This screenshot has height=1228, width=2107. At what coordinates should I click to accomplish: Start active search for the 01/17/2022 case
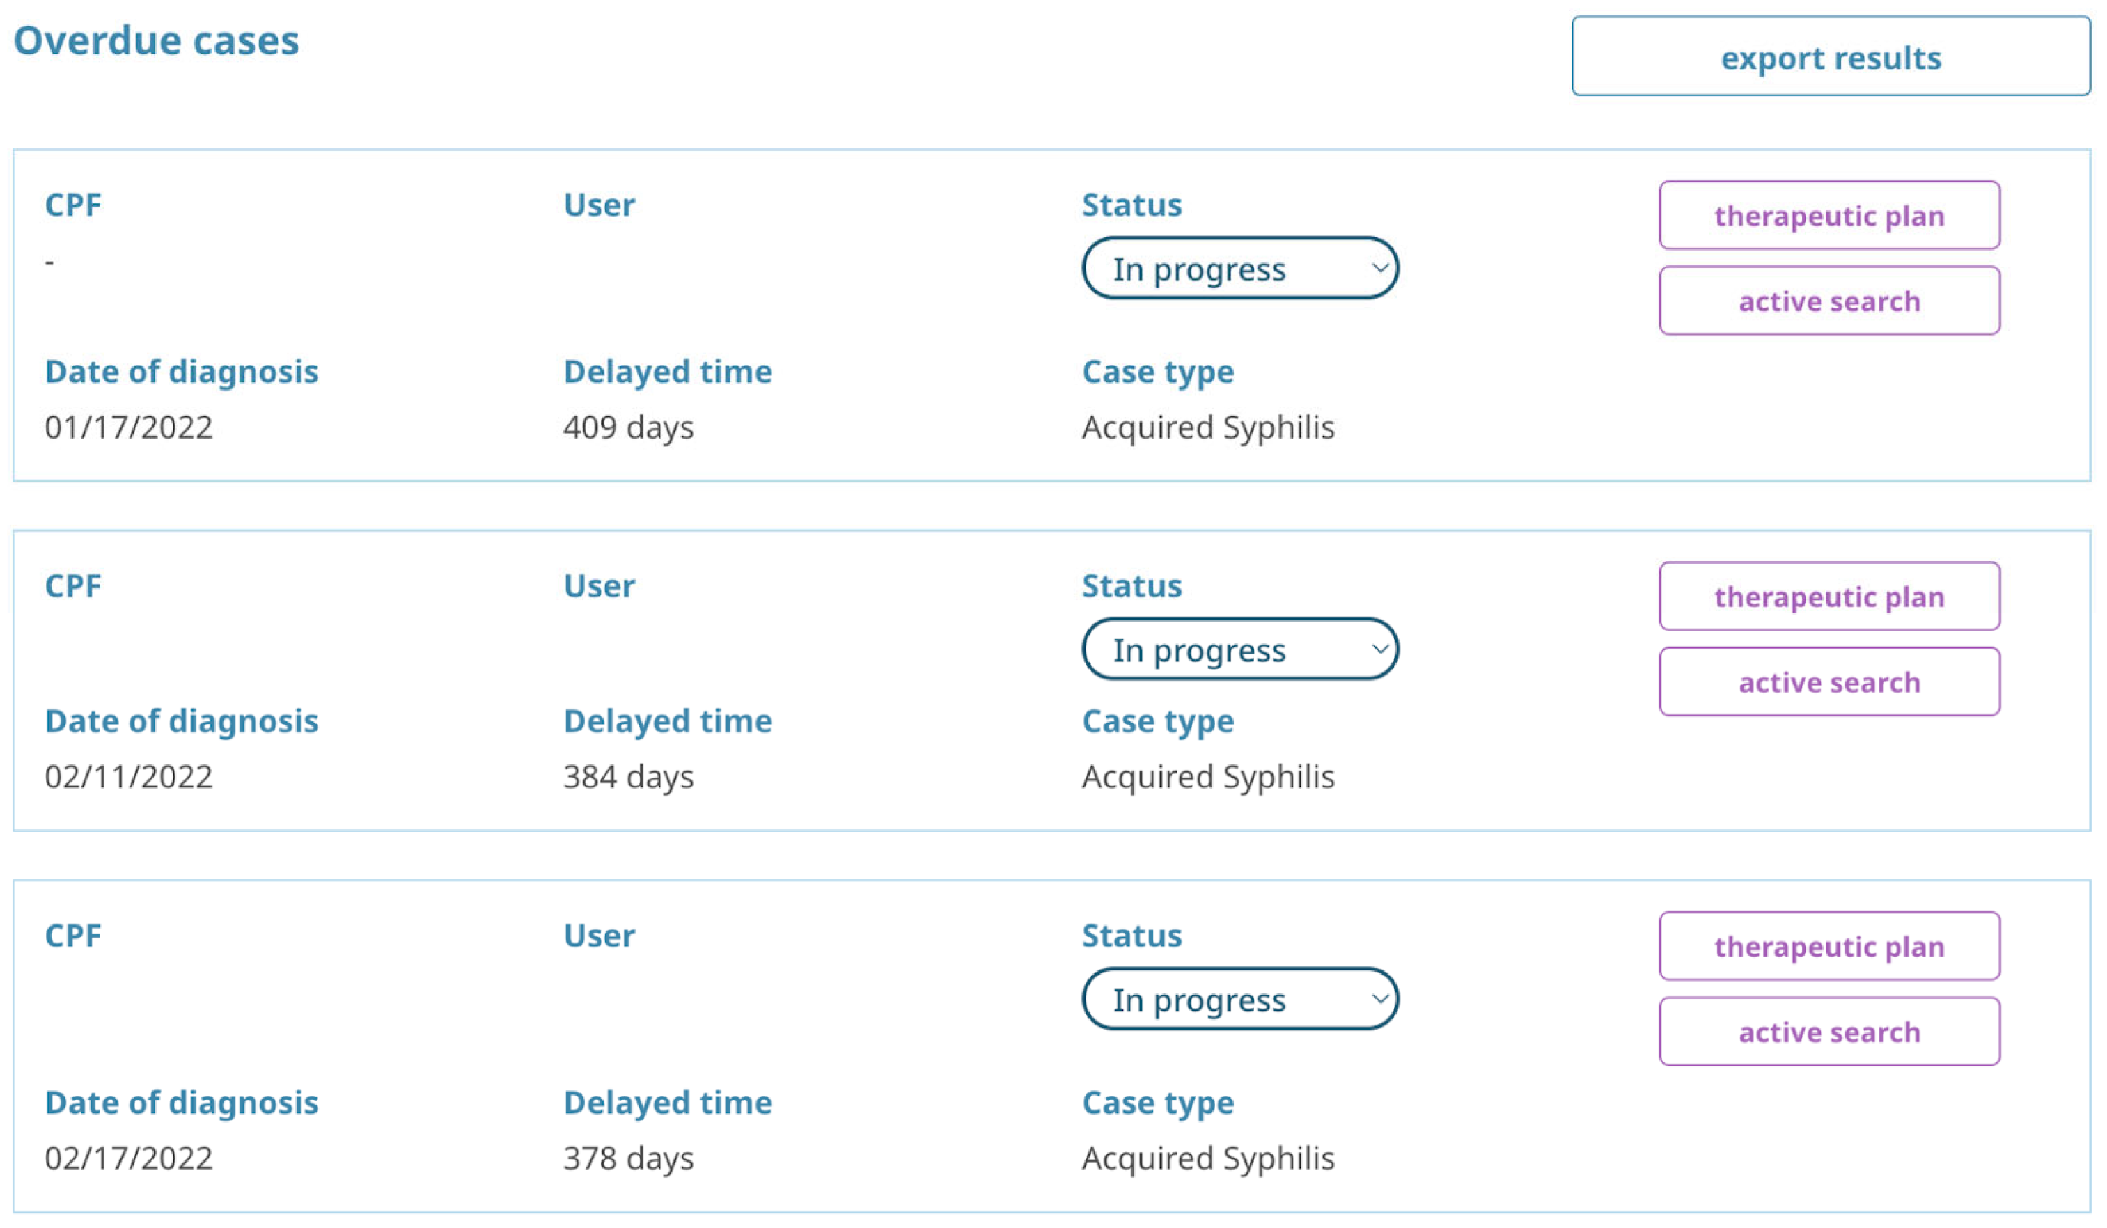coord(1828,301)
